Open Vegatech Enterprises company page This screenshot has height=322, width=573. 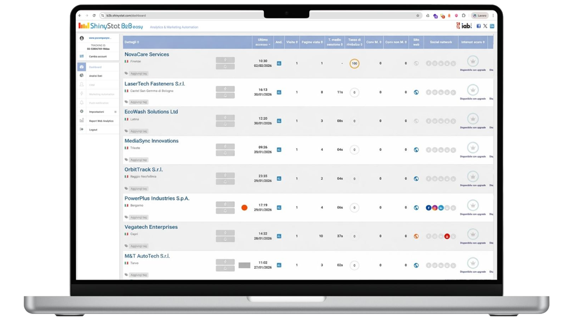151,227
